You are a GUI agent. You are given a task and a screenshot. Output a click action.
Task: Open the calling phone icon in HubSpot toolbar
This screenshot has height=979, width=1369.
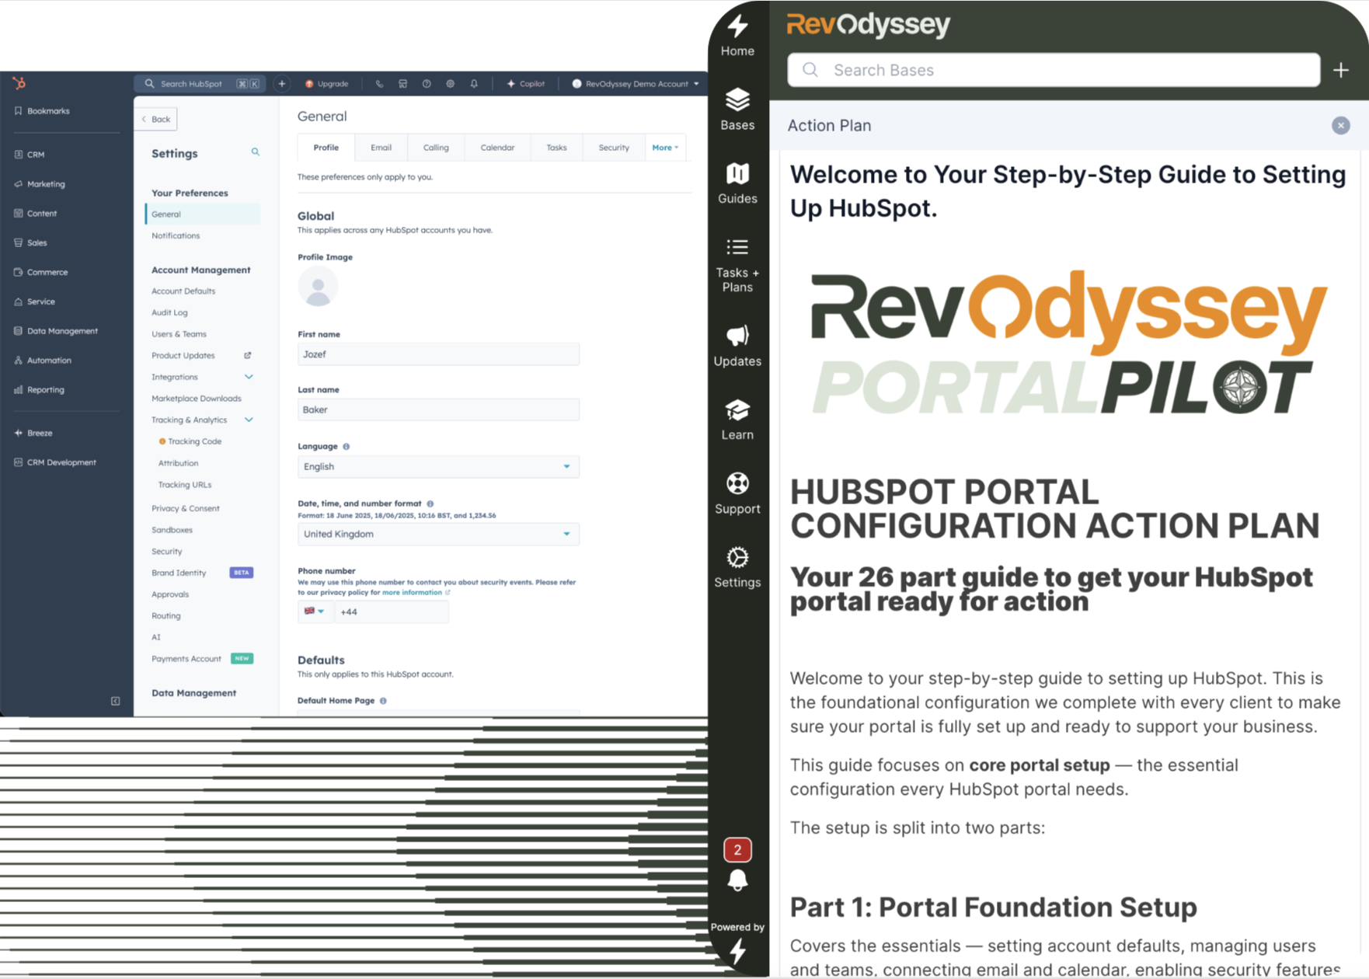379,84
